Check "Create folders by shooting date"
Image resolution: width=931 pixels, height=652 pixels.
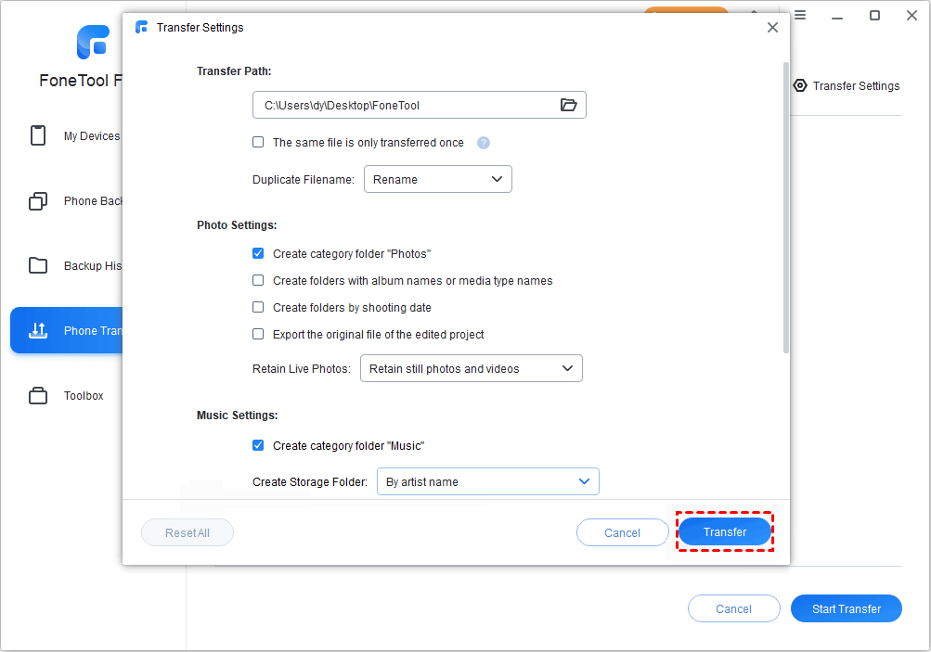(258, 307)
